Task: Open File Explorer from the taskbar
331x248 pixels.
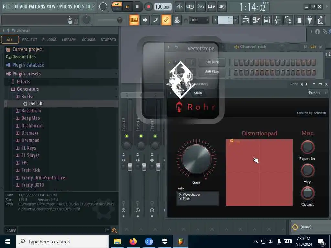Action: [117, 242]
